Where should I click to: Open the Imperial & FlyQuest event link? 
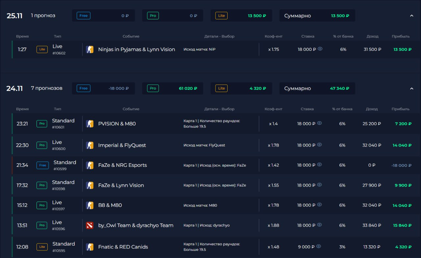pyautogui.click(x=122, y=145)
